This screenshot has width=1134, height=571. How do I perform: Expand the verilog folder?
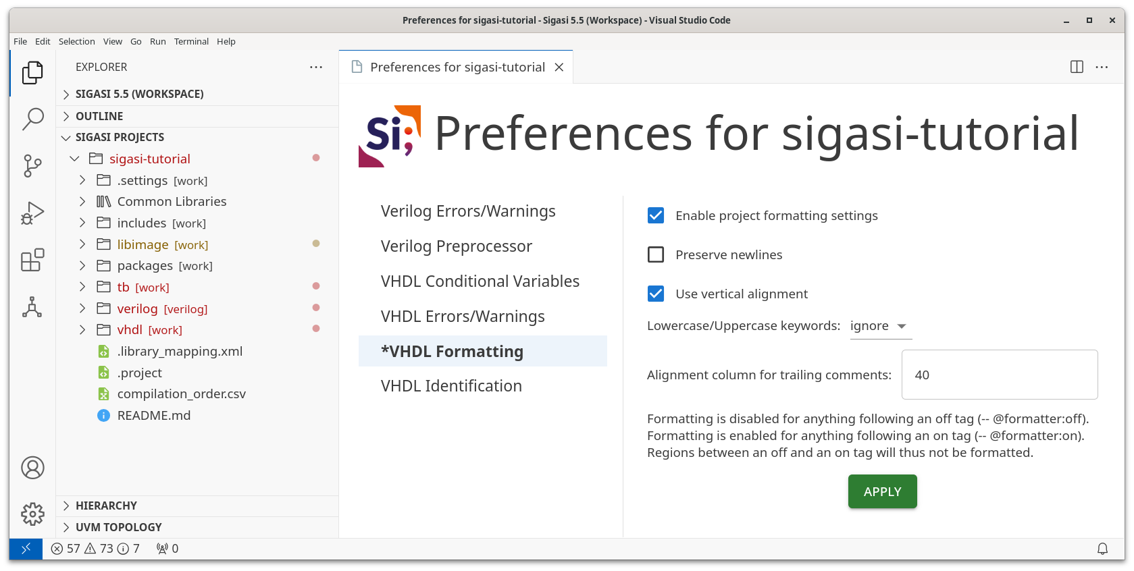point(82,308)
